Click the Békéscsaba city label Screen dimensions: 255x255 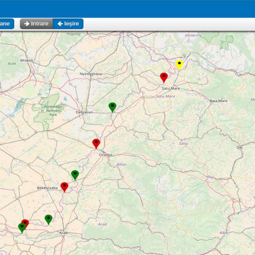[47, 188]
